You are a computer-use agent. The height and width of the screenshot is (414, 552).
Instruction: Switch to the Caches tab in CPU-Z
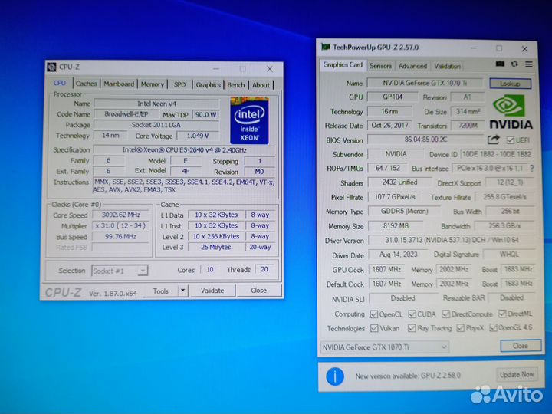coord(86,84)
